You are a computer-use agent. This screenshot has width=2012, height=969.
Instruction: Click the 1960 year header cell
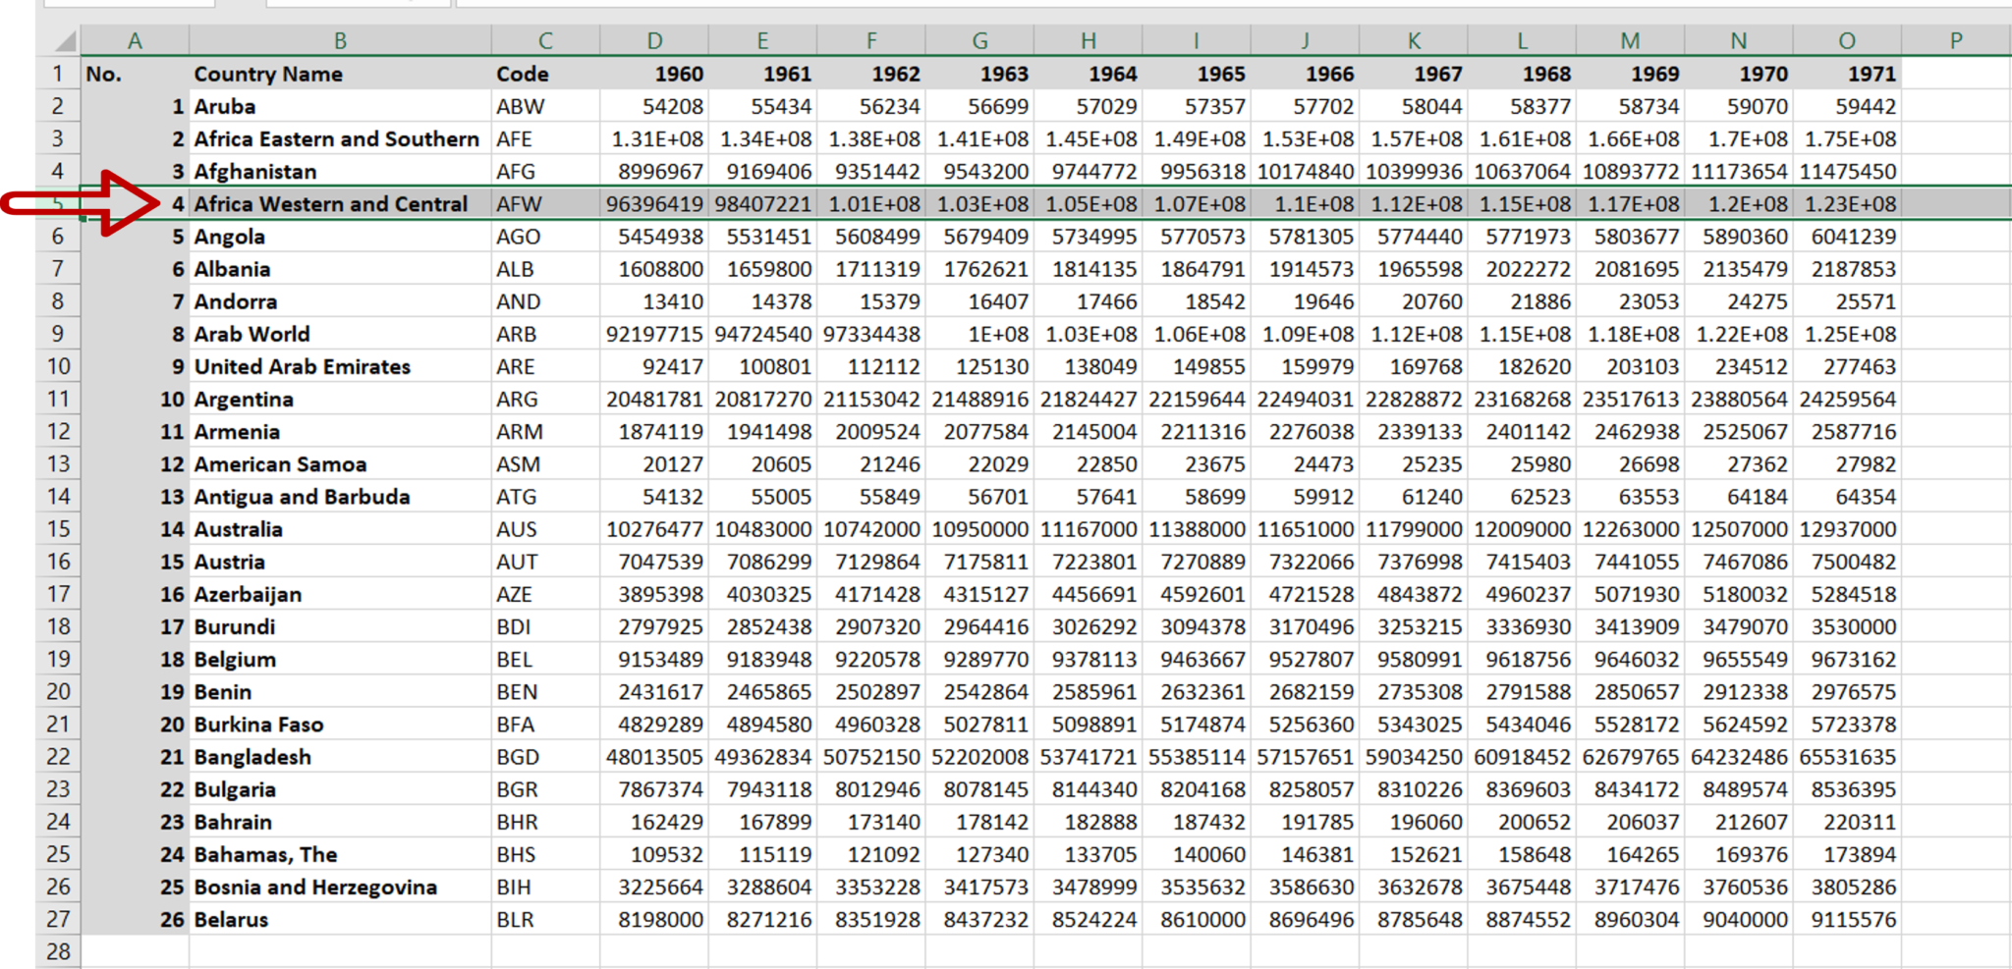point(653,74)
